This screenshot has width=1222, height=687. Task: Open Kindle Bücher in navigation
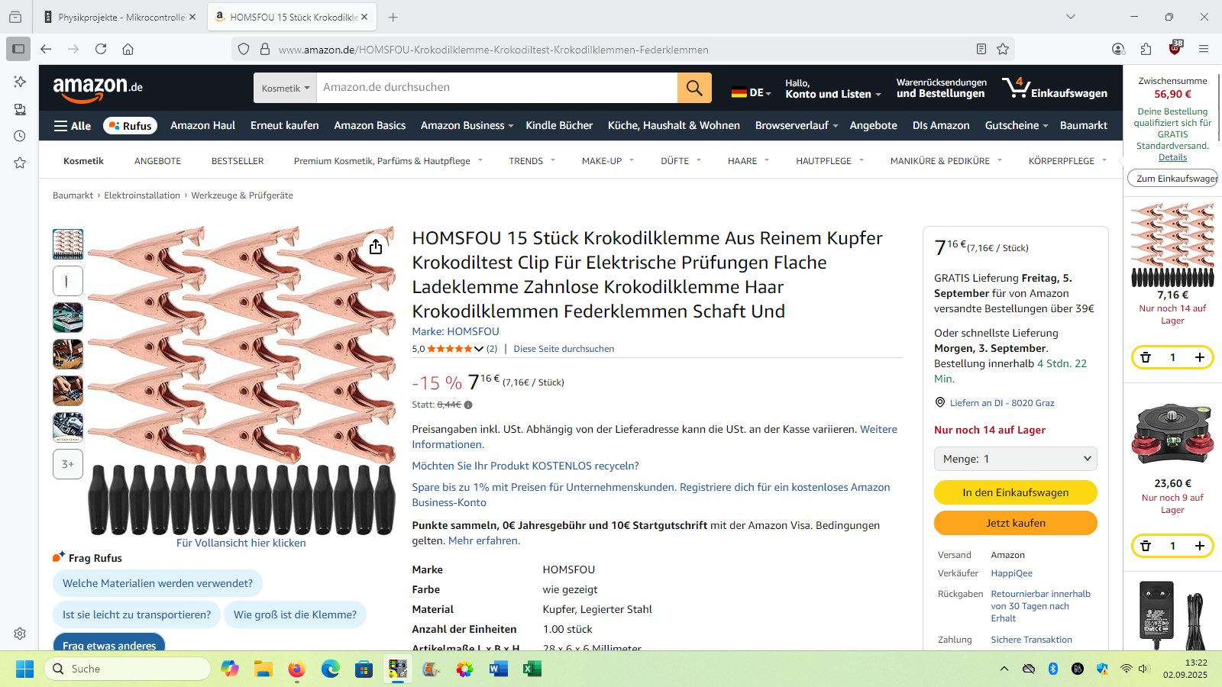point(559,125)
